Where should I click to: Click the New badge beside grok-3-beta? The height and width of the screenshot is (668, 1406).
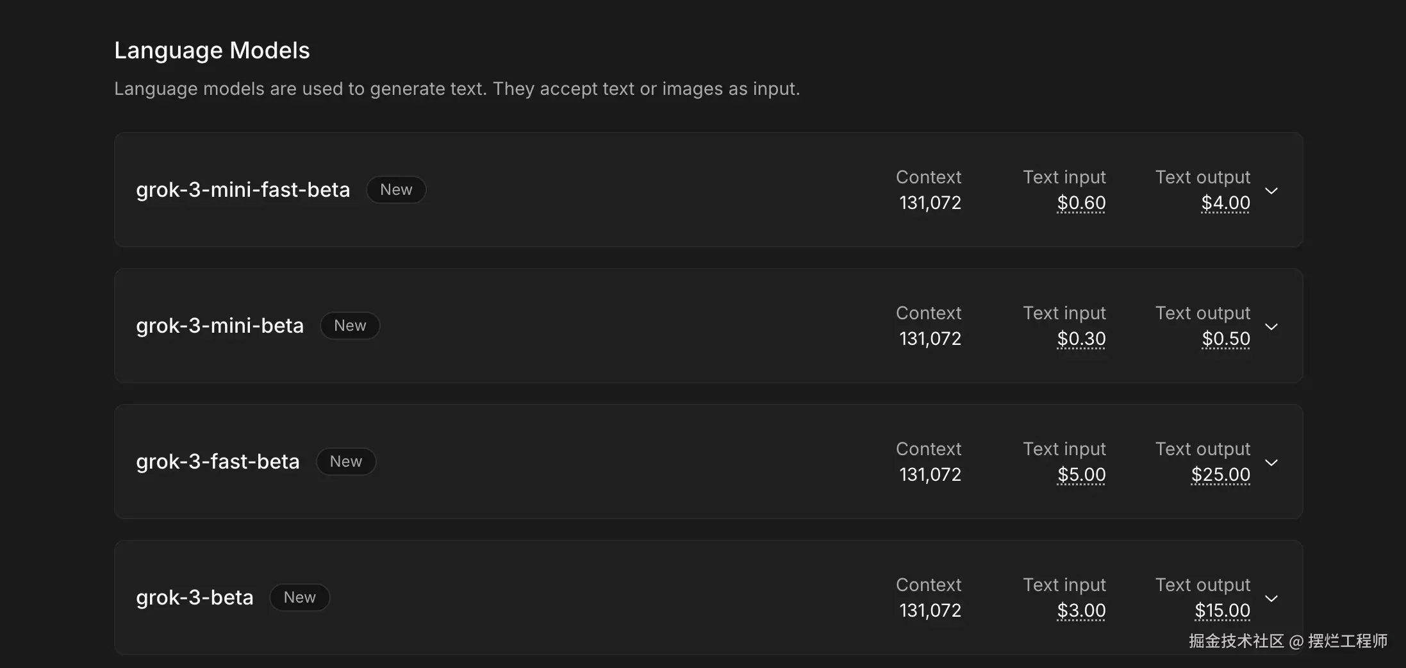pos(300,597)
